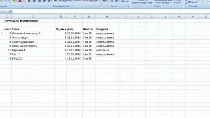210x118 pixels.
Task: Select cell ВОУД 2
Action: tap(33, 58)
